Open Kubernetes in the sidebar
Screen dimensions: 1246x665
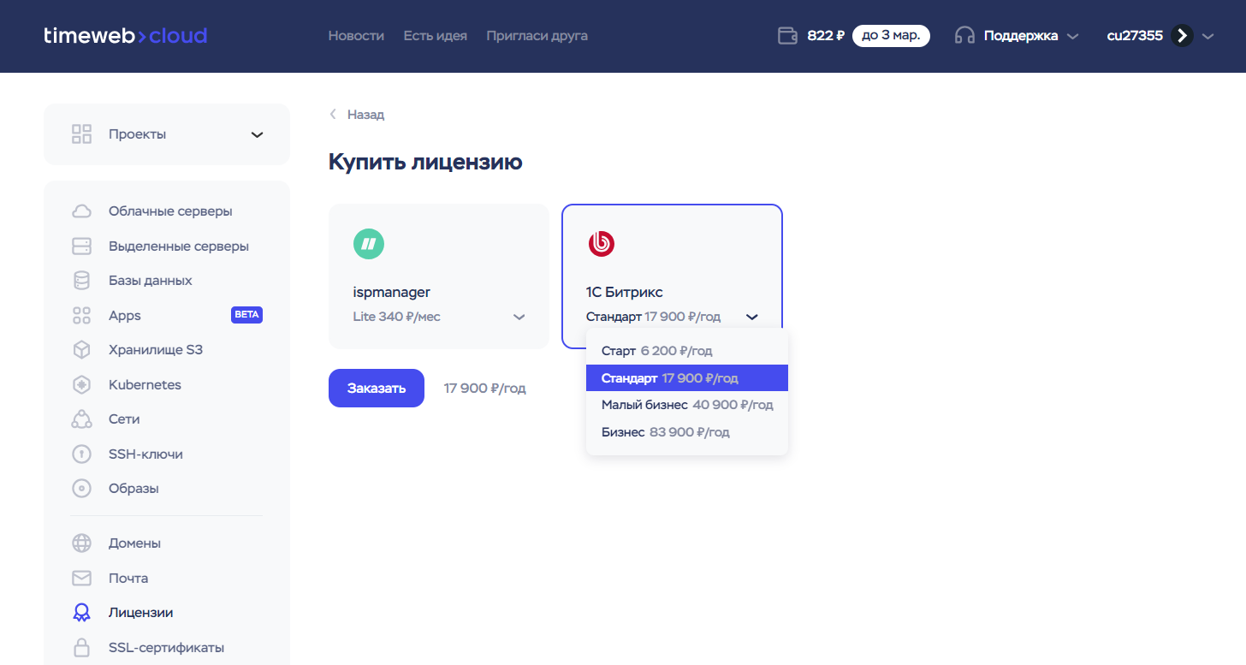tap(145, 385)
